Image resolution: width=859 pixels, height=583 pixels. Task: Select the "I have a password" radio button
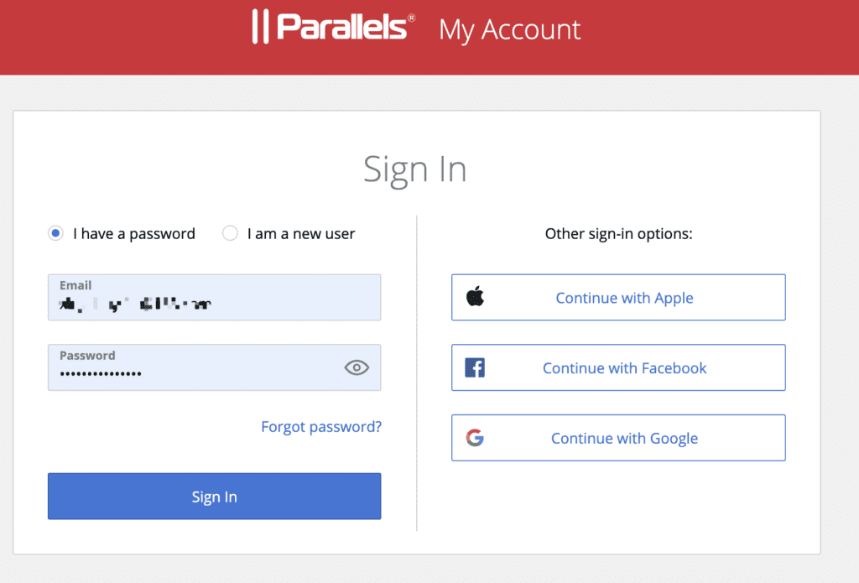tap(56, 233)
